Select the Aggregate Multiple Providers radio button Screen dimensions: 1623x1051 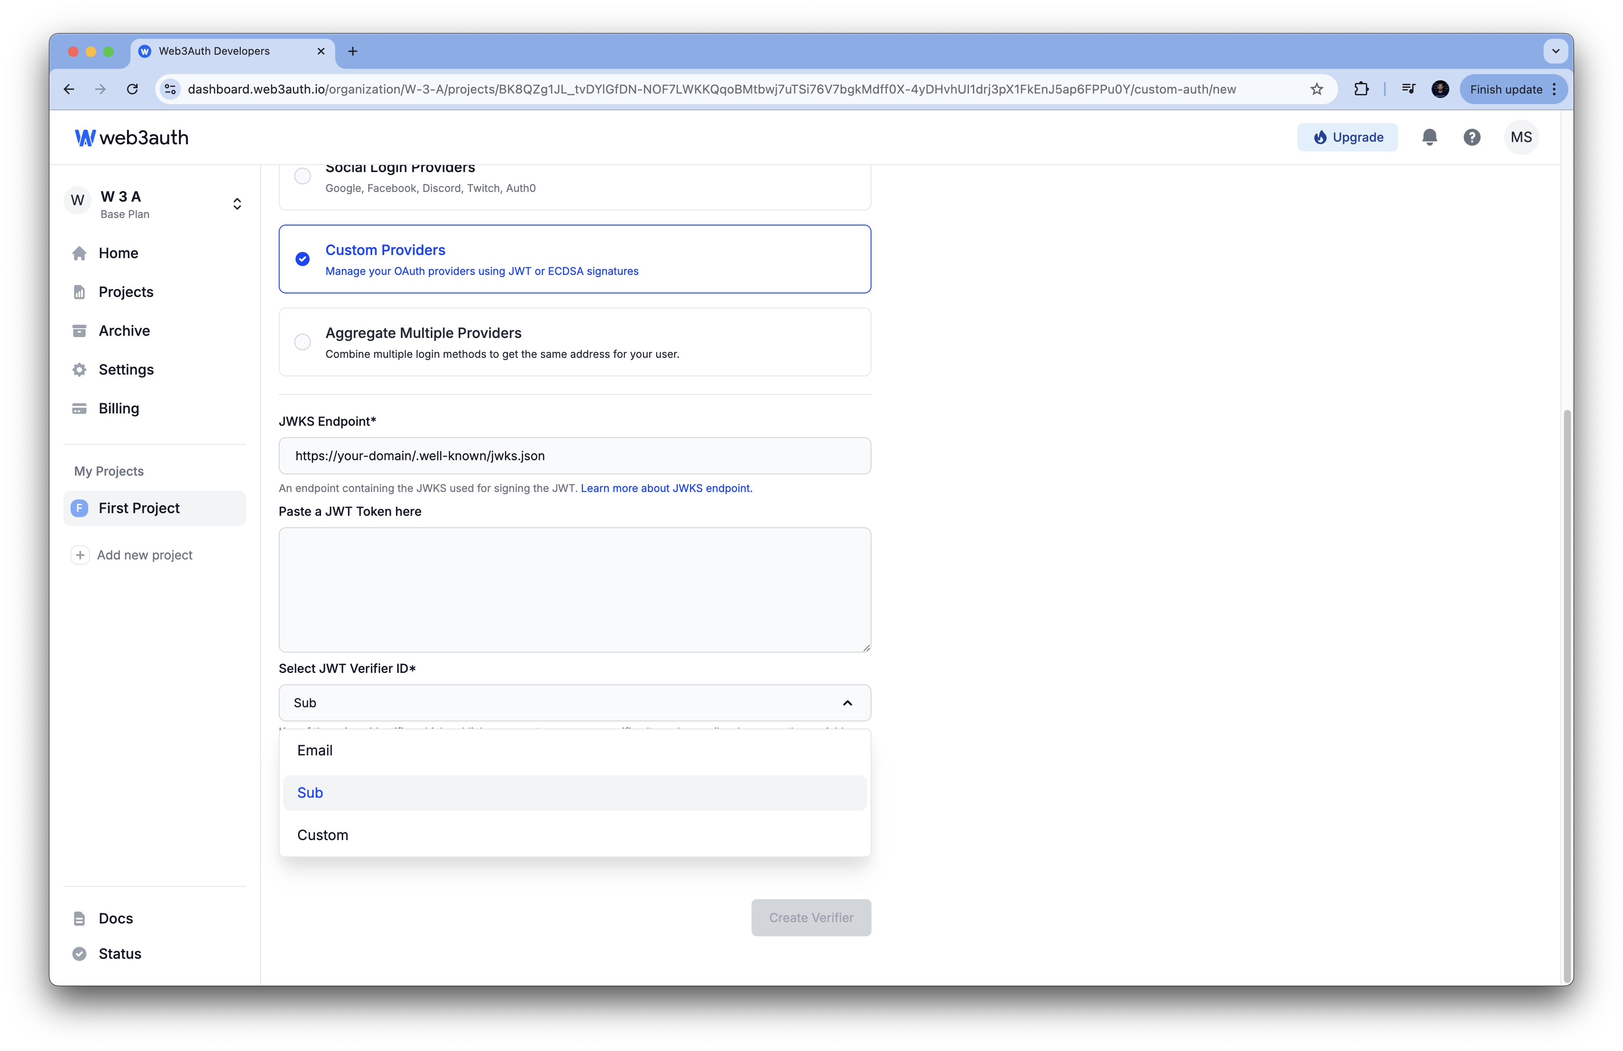[x=302, y=342]
